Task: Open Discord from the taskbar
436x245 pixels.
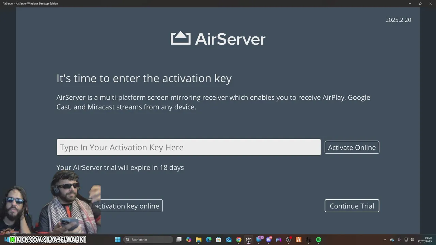Action: (269, 240)
